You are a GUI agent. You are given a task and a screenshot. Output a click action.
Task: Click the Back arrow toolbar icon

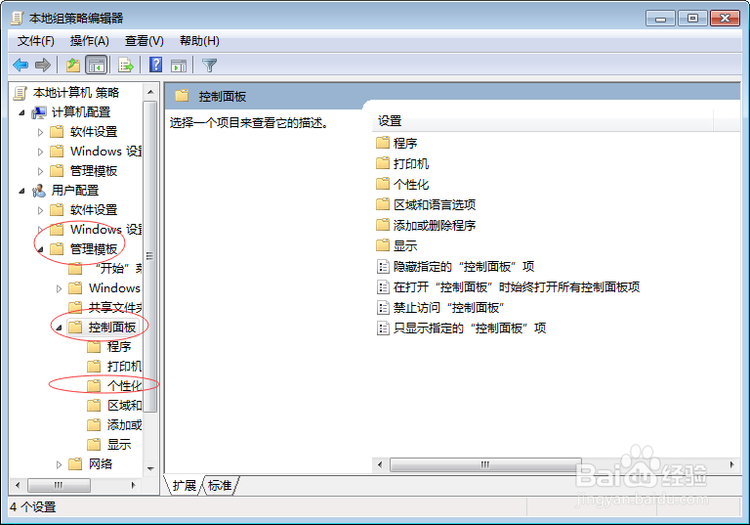coord(21,65)
